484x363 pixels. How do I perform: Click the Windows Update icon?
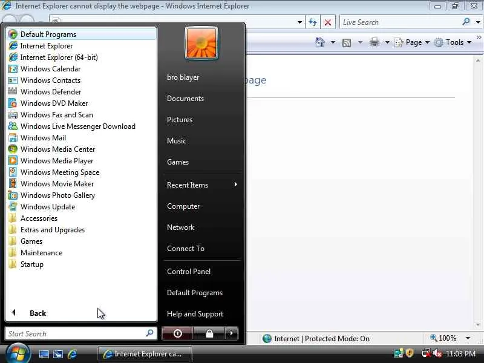pos(13,206)
